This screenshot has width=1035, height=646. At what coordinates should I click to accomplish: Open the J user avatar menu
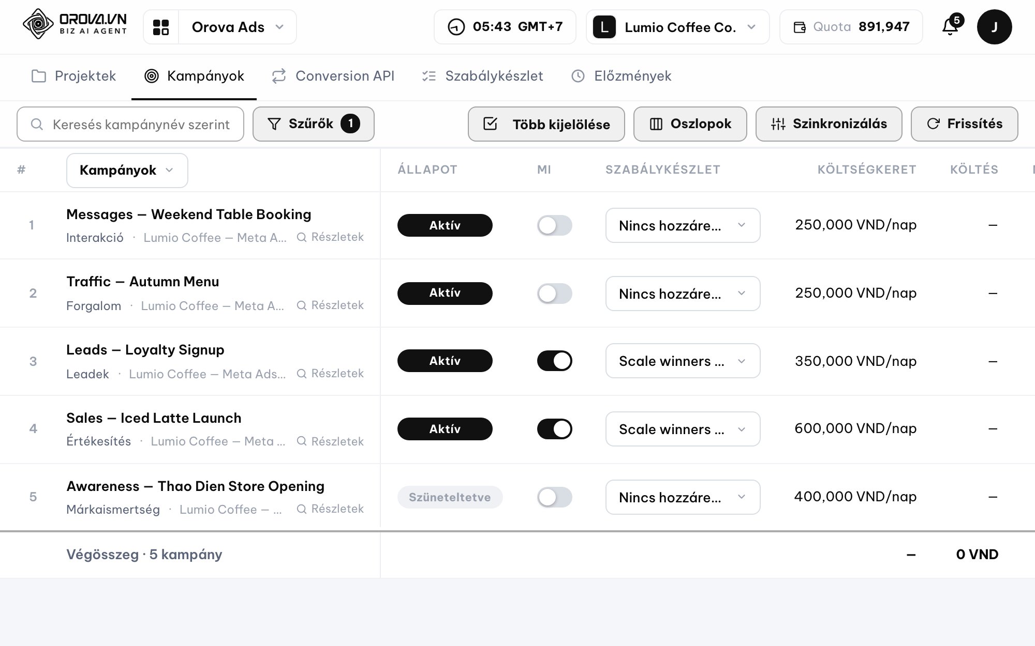[x=994, y=27]
